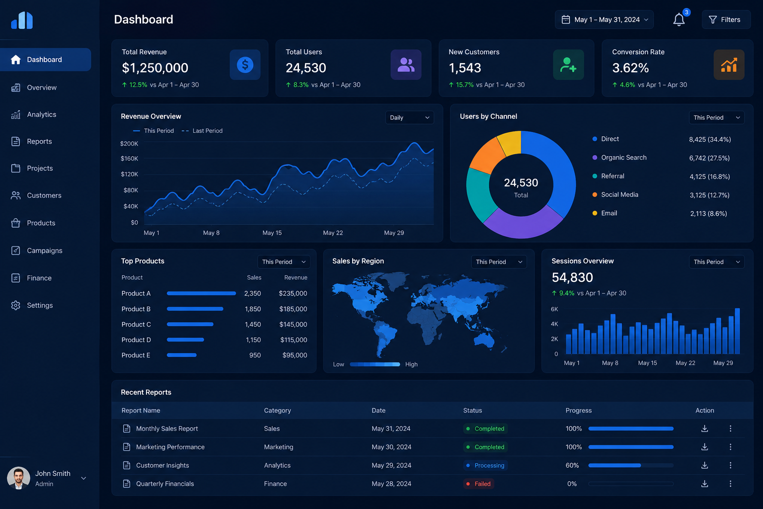The image size is (763, 509).
Task: Open This Period dropdown in Users by Channel
Action: pos(716,117)
